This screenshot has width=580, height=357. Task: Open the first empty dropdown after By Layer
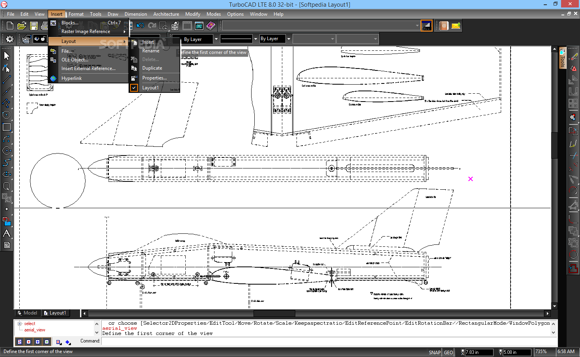click(x=314, y=39)
